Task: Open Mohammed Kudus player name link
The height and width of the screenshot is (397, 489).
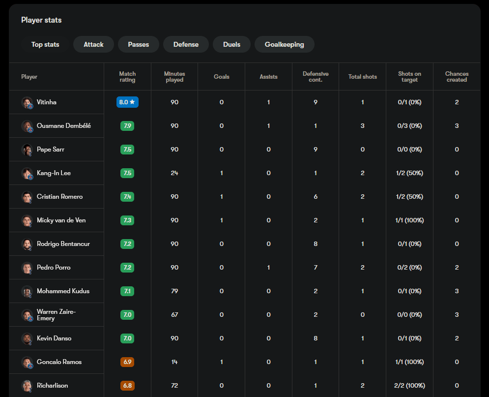Action: [x=63, y=291]
